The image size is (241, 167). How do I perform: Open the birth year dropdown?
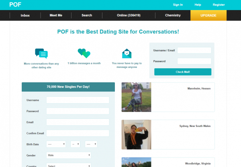pos(91,144)
